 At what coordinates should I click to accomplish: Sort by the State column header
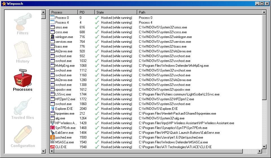click(116, 12)
